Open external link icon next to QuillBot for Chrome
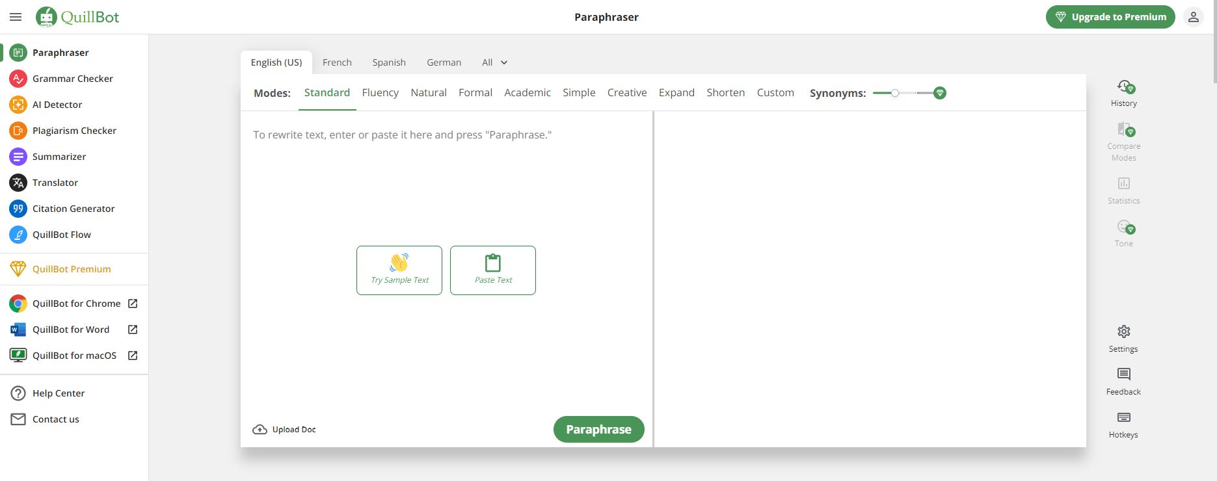 pos(133,304)
